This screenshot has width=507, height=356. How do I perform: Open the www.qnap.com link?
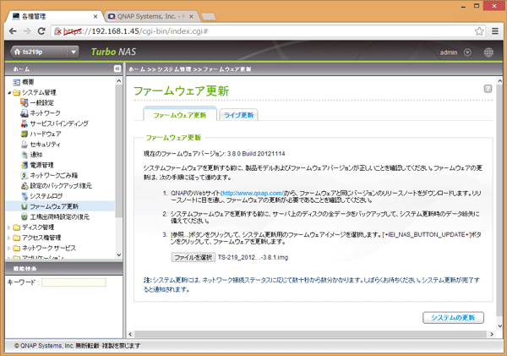click(253, 193)
